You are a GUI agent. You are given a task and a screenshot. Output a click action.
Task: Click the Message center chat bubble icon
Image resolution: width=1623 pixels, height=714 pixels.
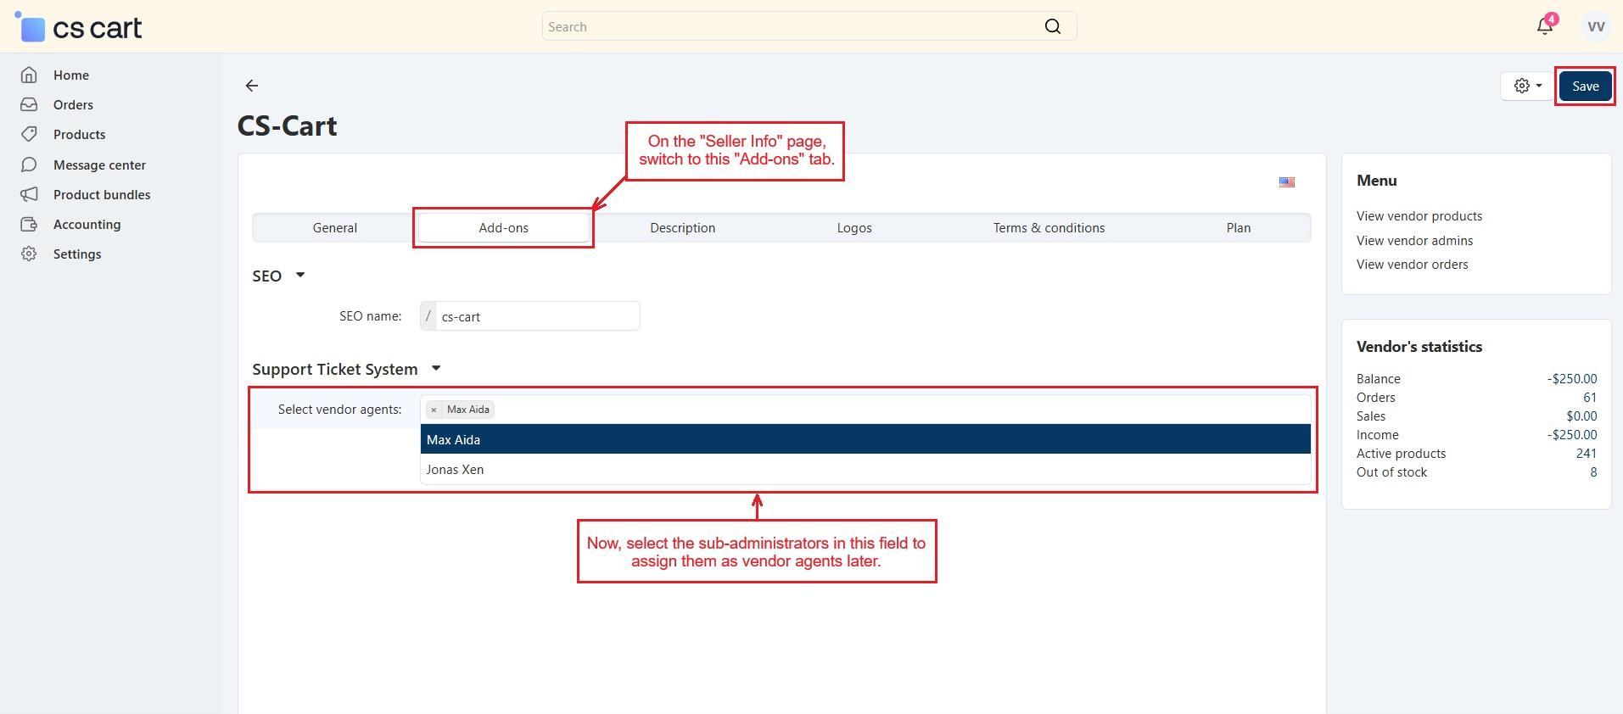pos(29,165)
